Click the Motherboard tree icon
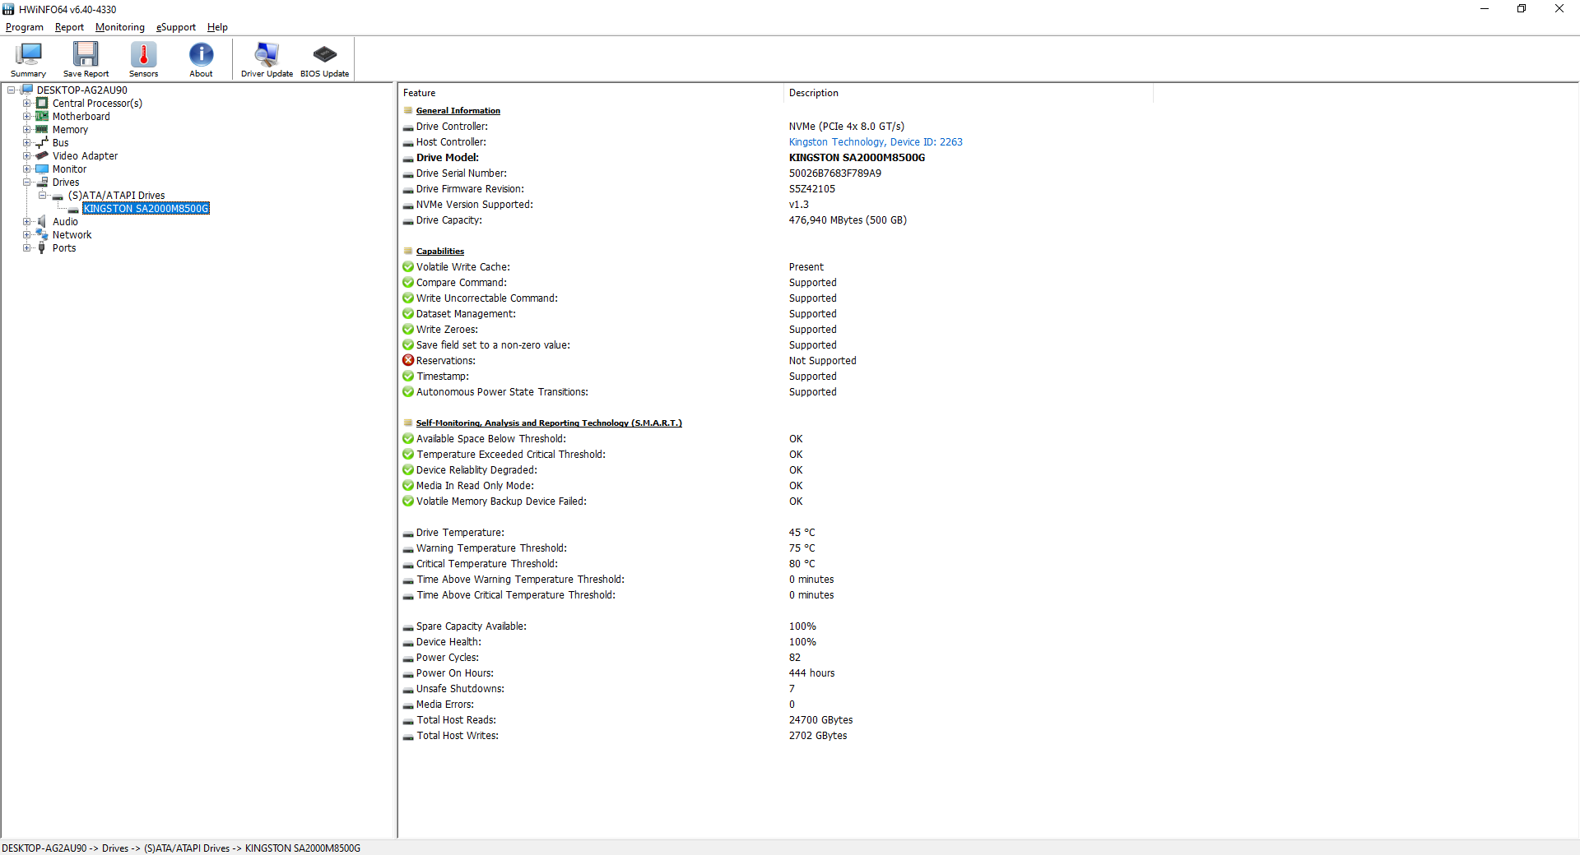This screenshot has width=1580, height=855. (x=42, y=117)
